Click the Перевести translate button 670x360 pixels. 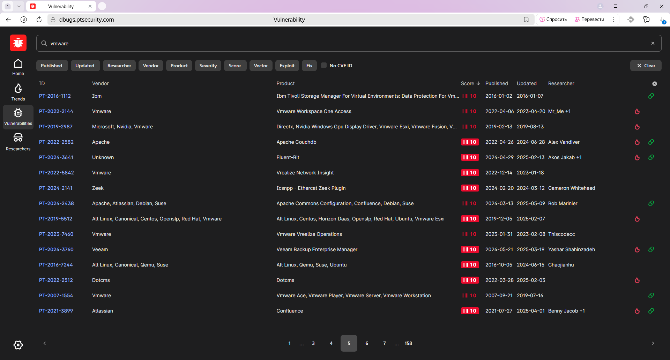pos(590,20)
